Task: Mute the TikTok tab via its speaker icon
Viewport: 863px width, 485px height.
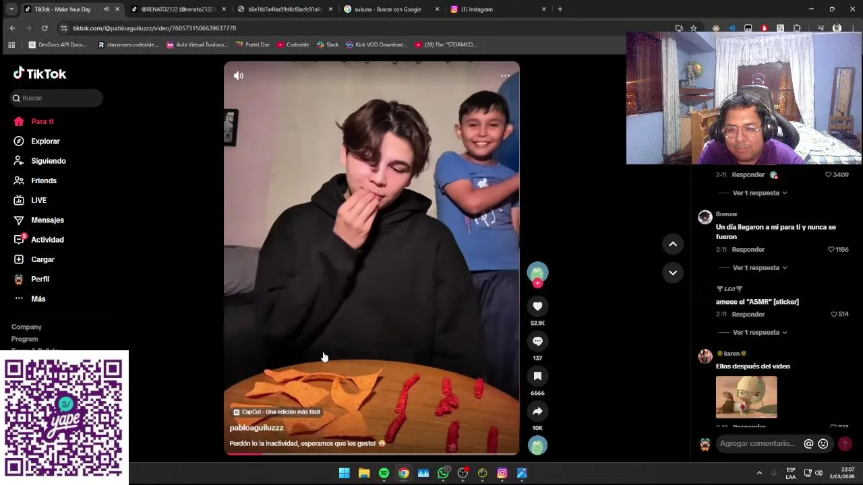Action: (106, 9)
